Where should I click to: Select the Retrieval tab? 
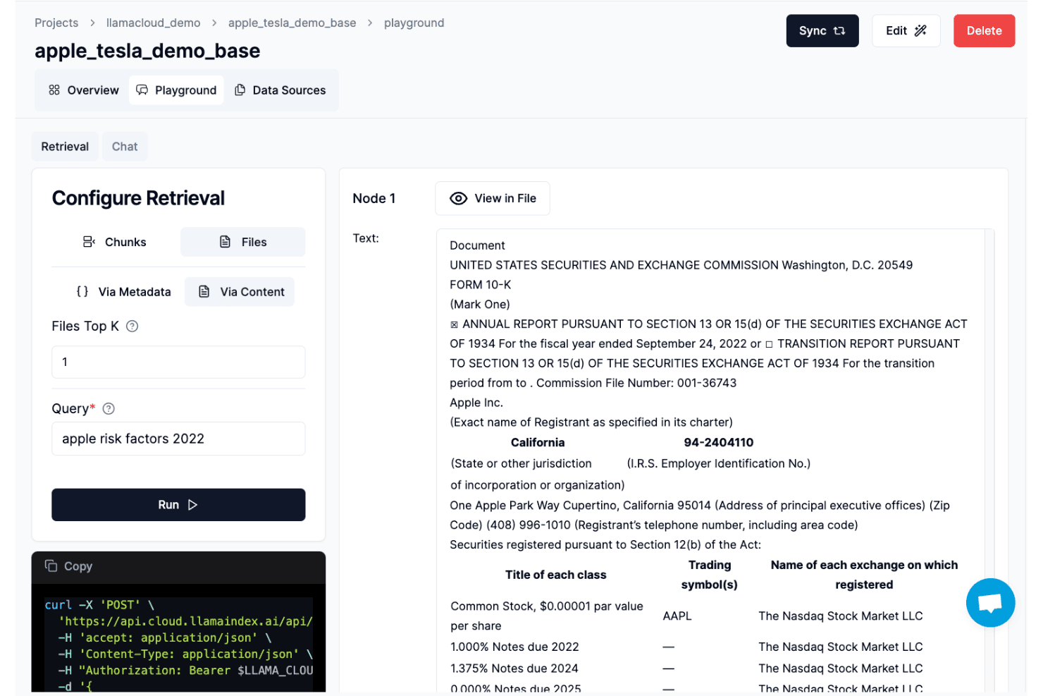click(x=65, y=147)
